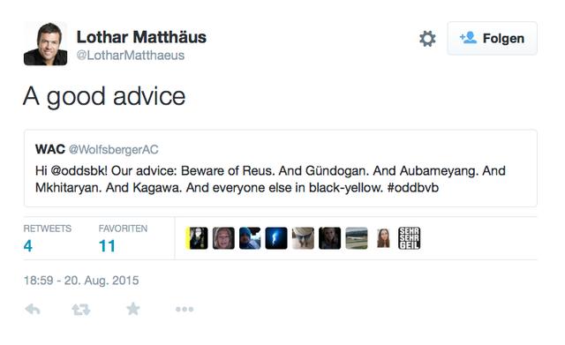Open the quoted WAC tweet box
The image size is (565, 345).
click(281, 169)
